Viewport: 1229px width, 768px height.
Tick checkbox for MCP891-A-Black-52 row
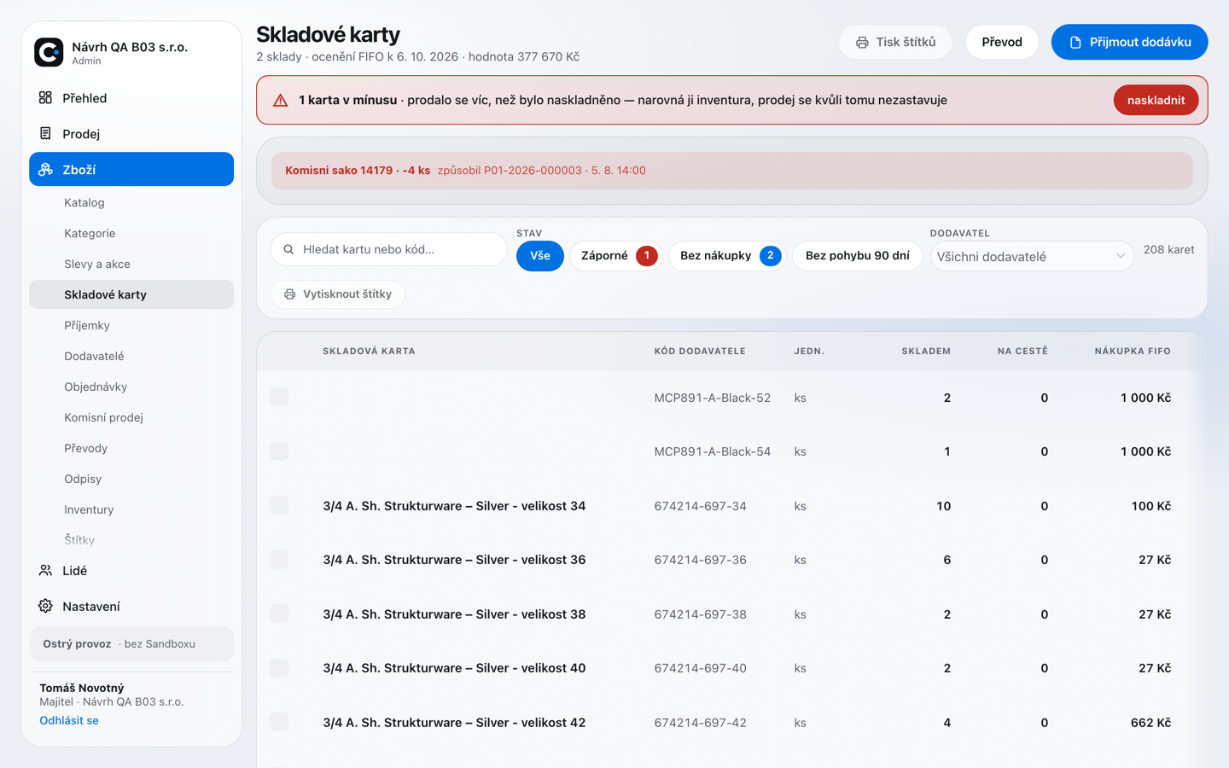(x=279, y=397)
